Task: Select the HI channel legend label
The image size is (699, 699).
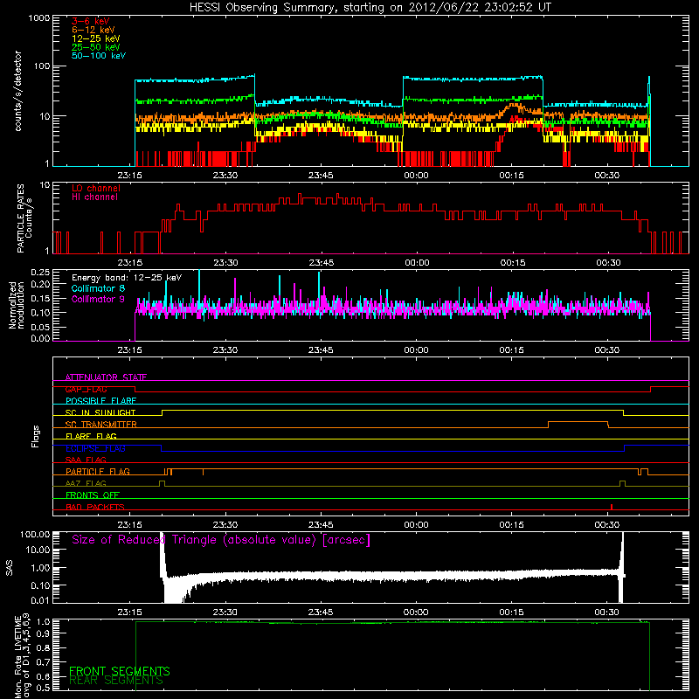Action: coord(94,197)
